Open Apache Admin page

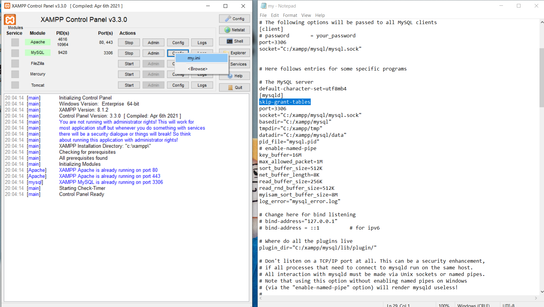[153, 43]
